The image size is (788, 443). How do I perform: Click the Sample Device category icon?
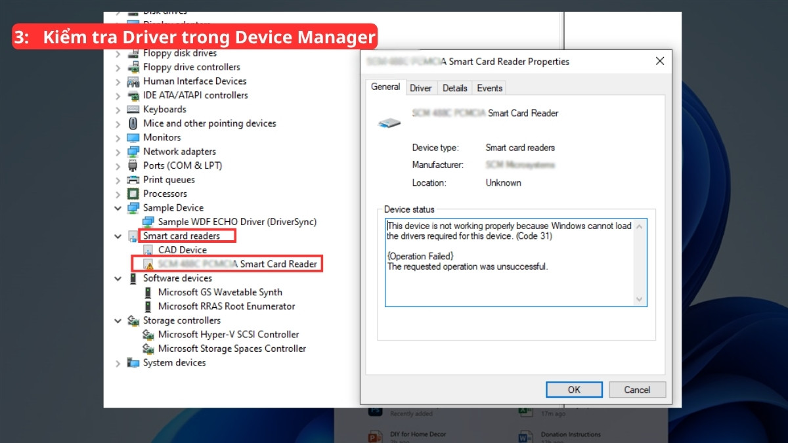click(133, 208)
